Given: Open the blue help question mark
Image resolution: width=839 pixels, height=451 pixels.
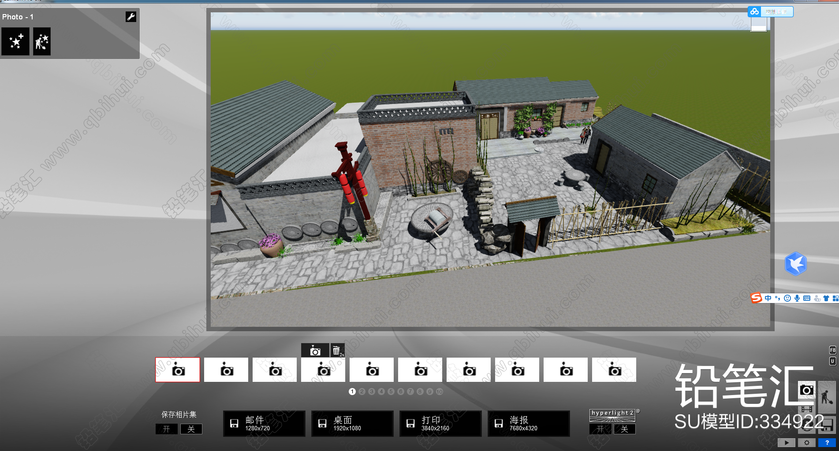Looking at the screenshot, I should coord(827,443).
